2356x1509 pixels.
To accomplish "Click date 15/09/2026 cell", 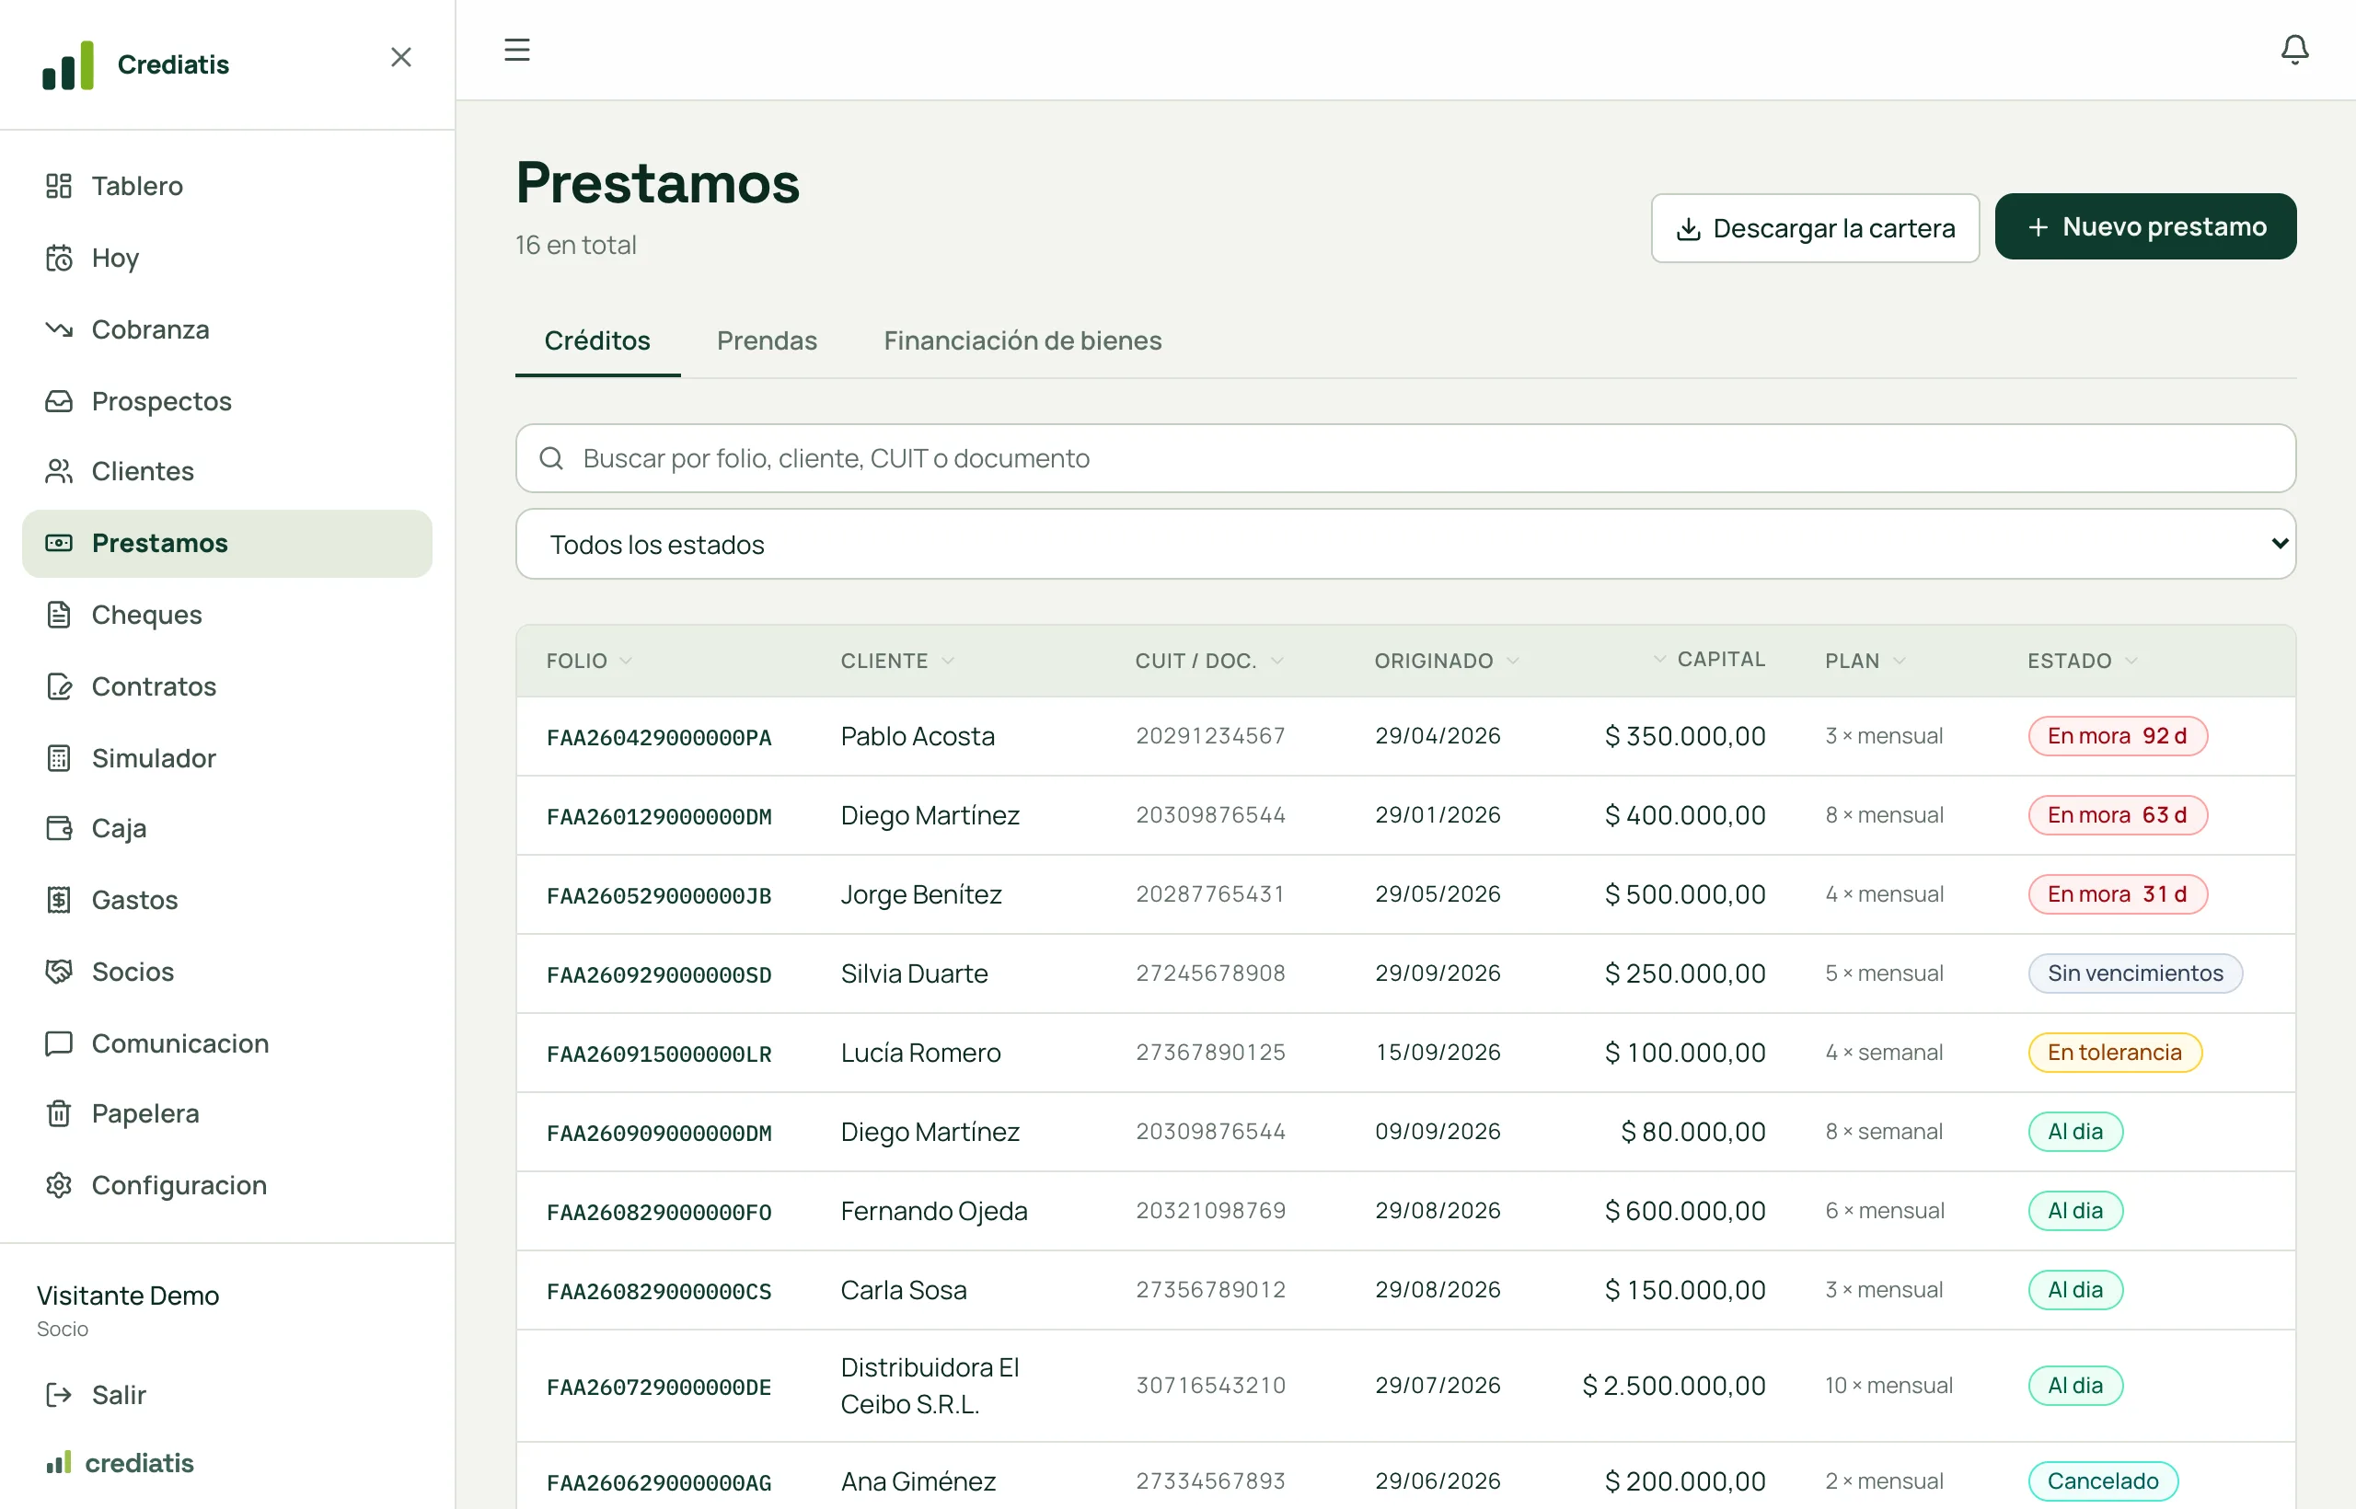I will coord(1437,1053).
